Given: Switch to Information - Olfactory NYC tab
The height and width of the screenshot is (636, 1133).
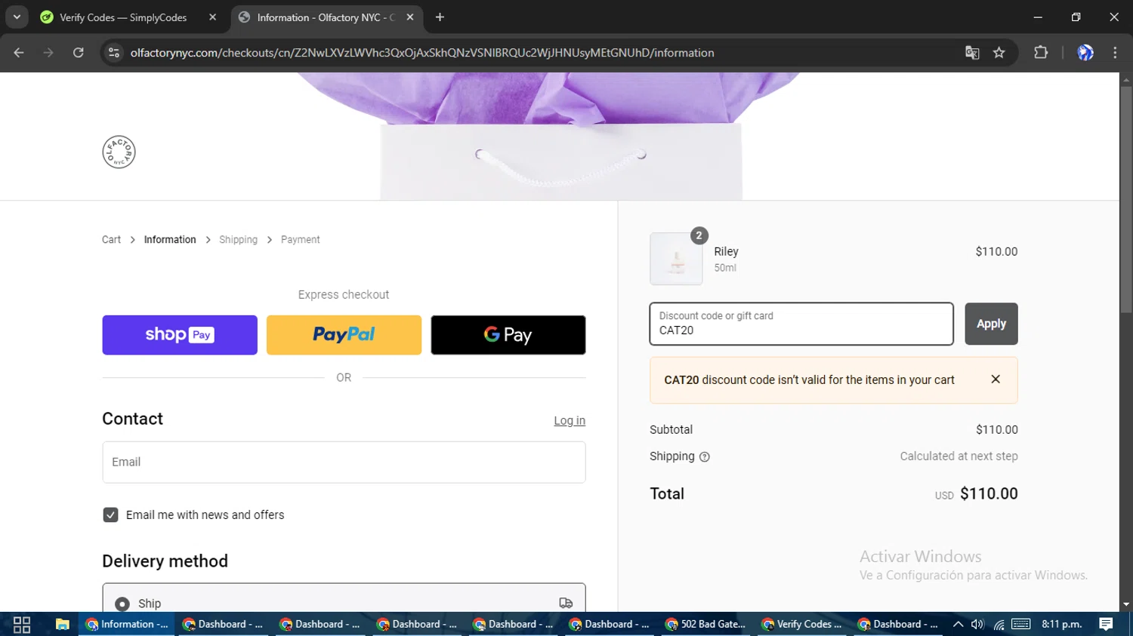Looking at the screenshot, I should click(x=326, y=17).
